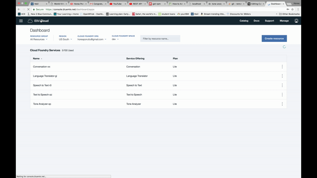Switch to the Editing browser tab

click(x=256, y=4)
